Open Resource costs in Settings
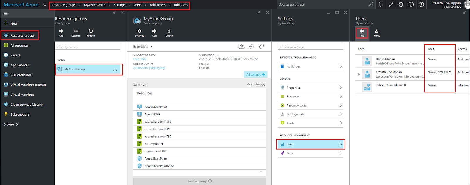 (310, 105)
